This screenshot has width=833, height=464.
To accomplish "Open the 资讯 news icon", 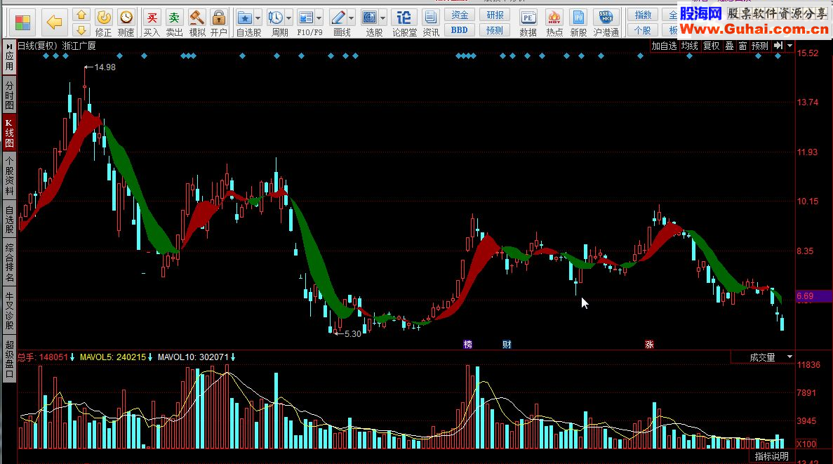I will pos(431,23).
